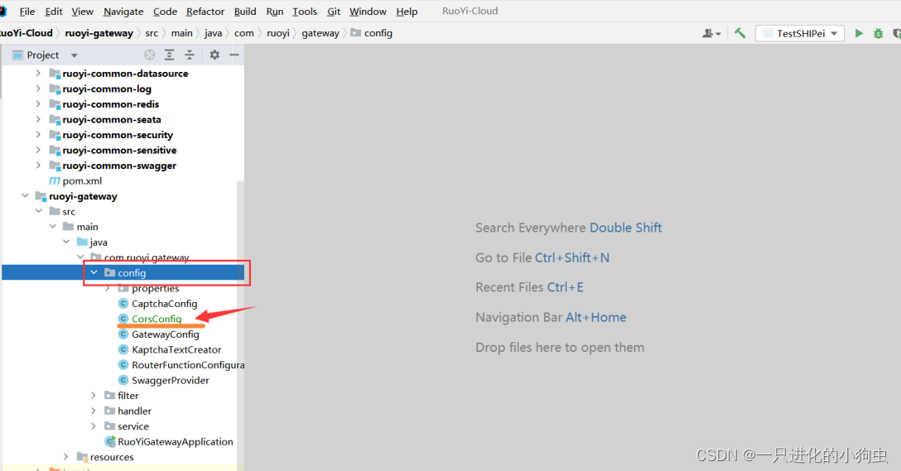901x471 pixels.
Task: Hide the Project tool window
Action: pyautogui.click(x=234, y=55)
